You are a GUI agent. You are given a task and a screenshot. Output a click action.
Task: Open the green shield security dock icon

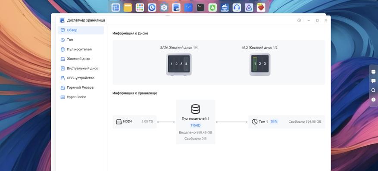pyautogui.click(x=212, y=7)
